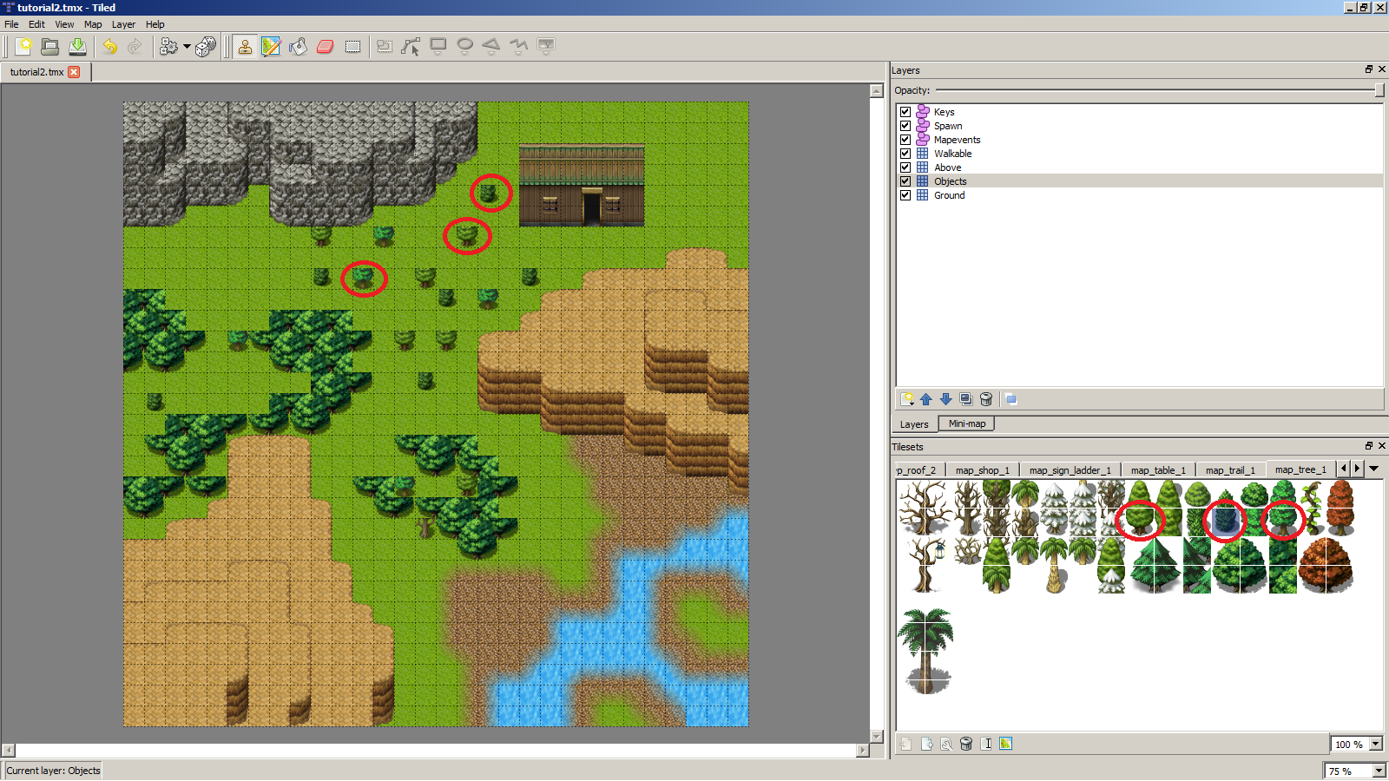The image size is (1389, 781).
Task: Open the dropdown arrow beside the gears icon
Action: pyautogui.click(x=187, y=47)
